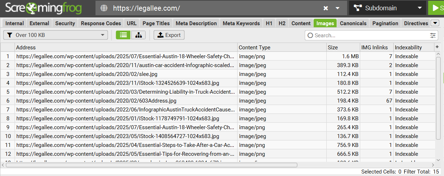The height and width of the screenshot is (176, 444).
Task: Show more tabs via overflow arrow
Action: (435, 23)
